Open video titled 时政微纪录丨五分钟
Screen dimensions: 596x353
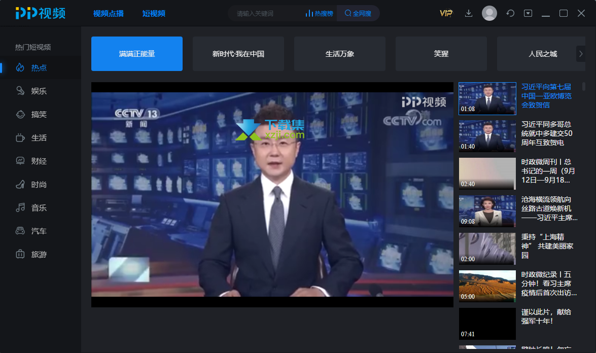point(549,284)
